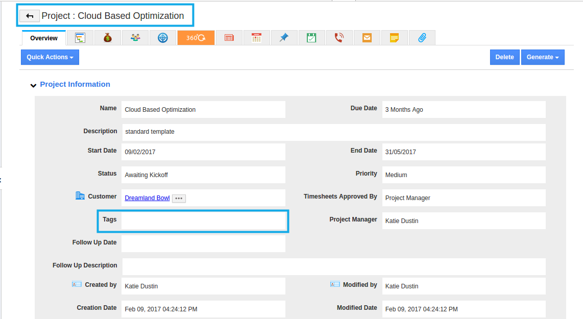Image resolution: width=583 pixels, height=319 pixels.
Task: Open the blue globe target tab
Action: 163,38
